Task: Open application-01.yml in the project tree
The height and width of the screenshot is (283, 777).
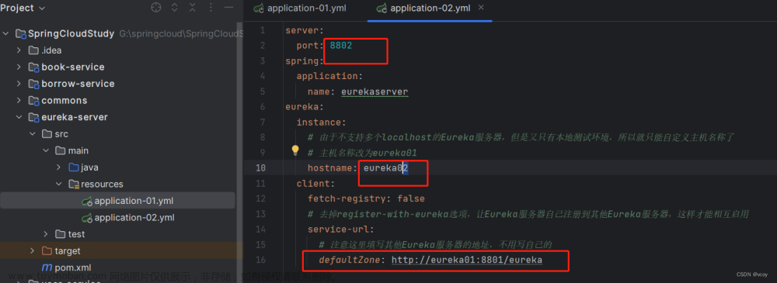Action: coord(134,201)
